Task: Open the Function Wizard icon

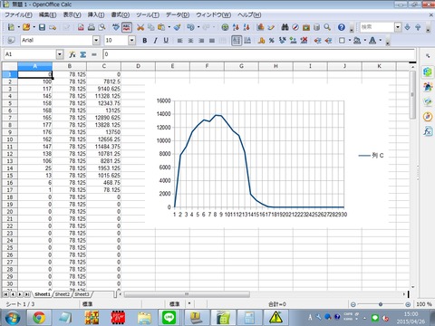Action: click(72, 54)
